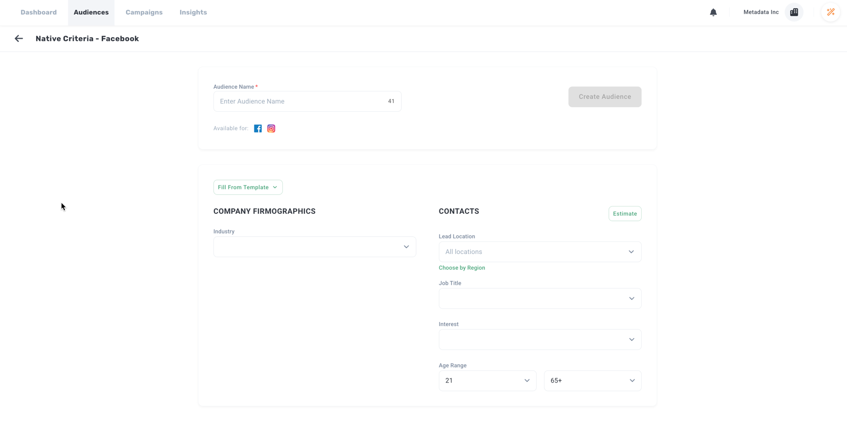The width and height of the screenshot is (847, 439).
Task: Follow the Choose by Region link
Action: click(461, 268)
